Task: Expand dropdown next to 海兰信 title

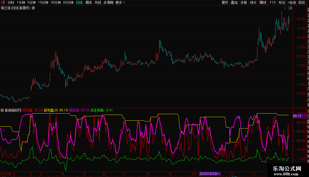Action: (34, 8)
